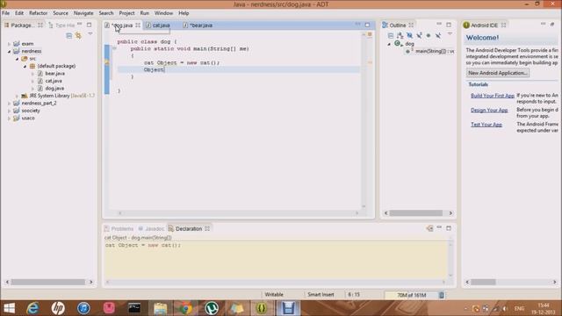The image size is (562, 316).
Task: Select the Android IDE tab
Action: click(x=484, y=25)
